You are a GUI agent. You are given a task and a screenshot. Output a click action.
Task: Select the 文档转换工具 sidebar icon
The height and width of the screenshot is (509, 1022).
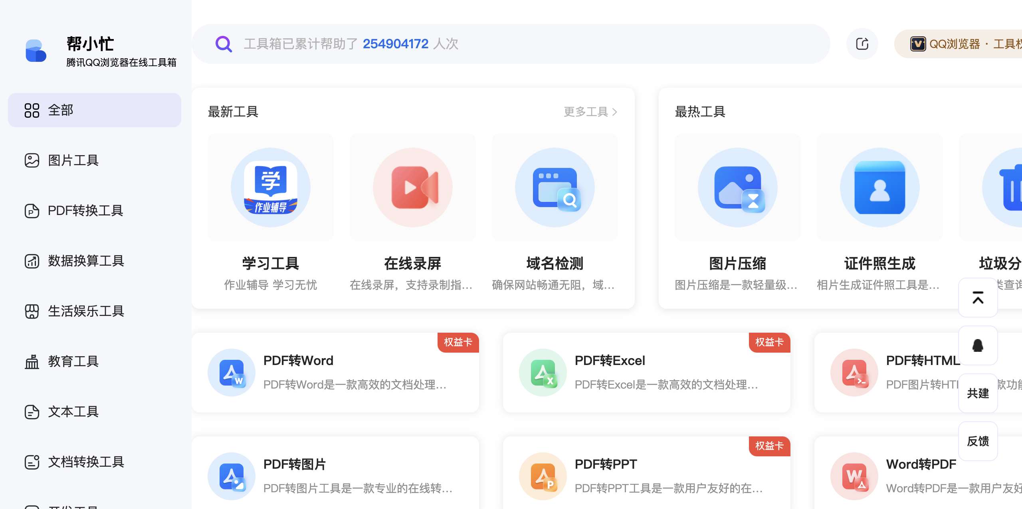[32, 462]
